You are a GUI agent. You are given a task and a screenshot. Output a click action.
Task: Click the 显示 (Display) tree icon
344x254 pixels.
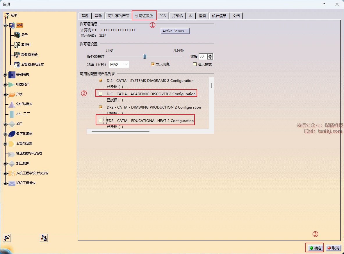point(17,35)
